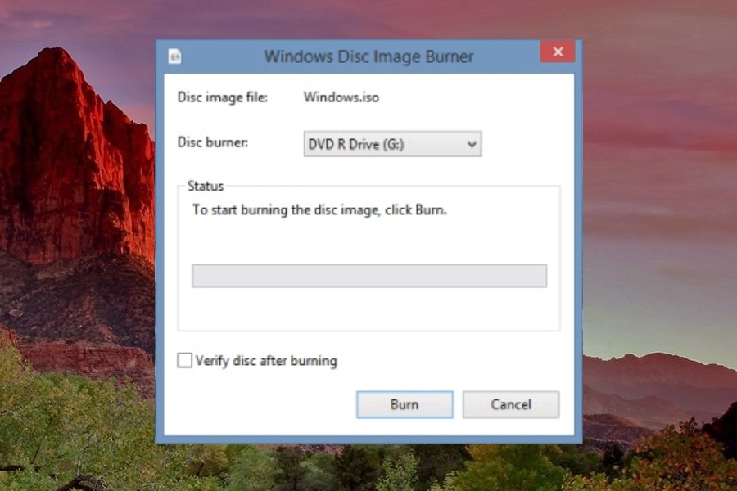737x491 pixels.
Task: Select the Disc image file label
Action: [223, 97]
